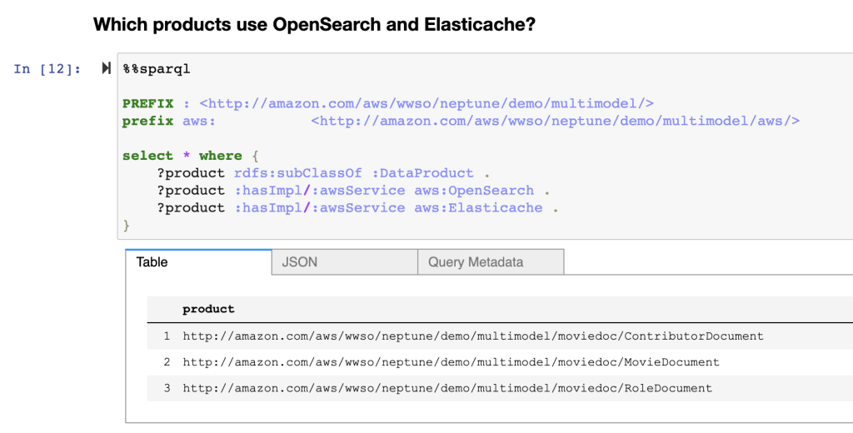Select the RoleDocument result URL
This screenshot has width=853, height=433.
point(447,388)
